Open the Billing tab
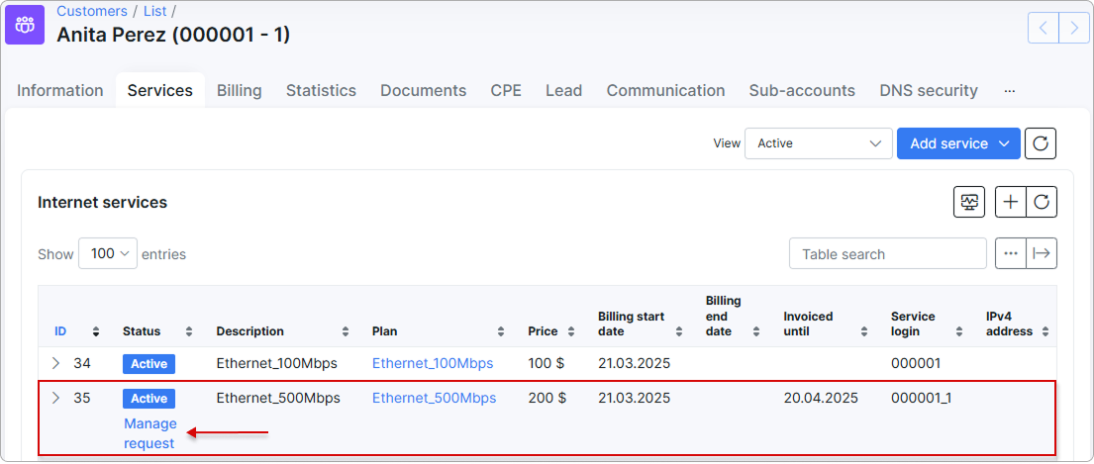 click(240, 91)
